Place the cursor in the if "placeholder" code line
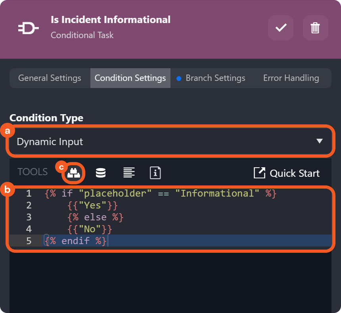 pyautogui.click(x=160, y=193)
